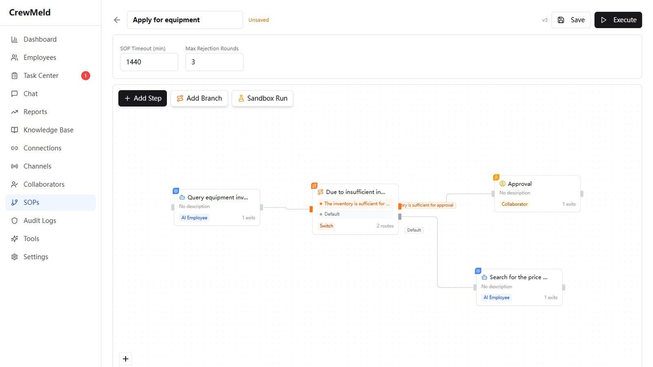The width and height of the screenshot is (653, 367).
Task: Add a new step to workflow
Action: (x=142, y=98)
